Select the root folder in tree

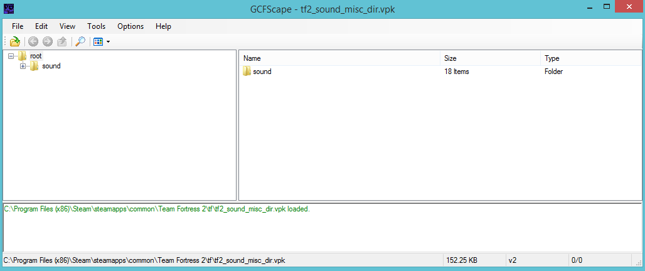[x=36, y=56]
